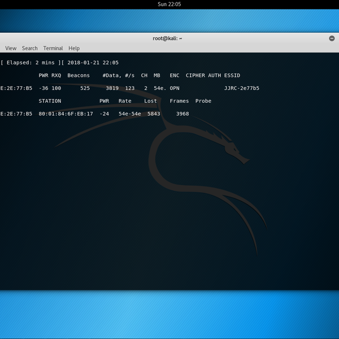Click the ENC column header

tap(175, 76)
